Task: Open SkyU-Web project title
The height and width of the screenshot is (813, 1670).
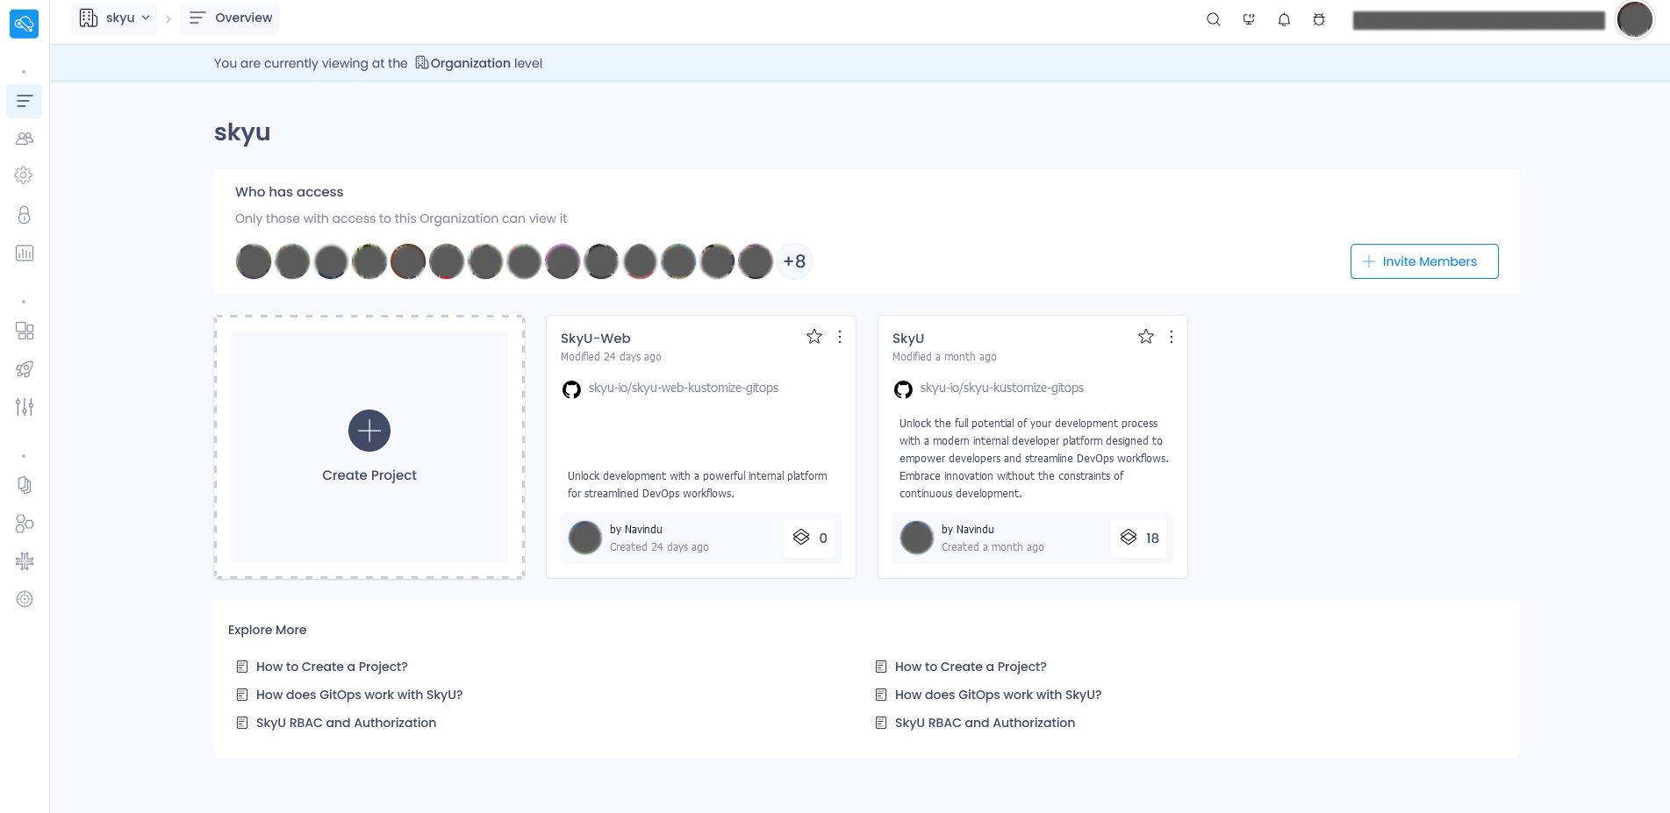Action: (596, 339)
